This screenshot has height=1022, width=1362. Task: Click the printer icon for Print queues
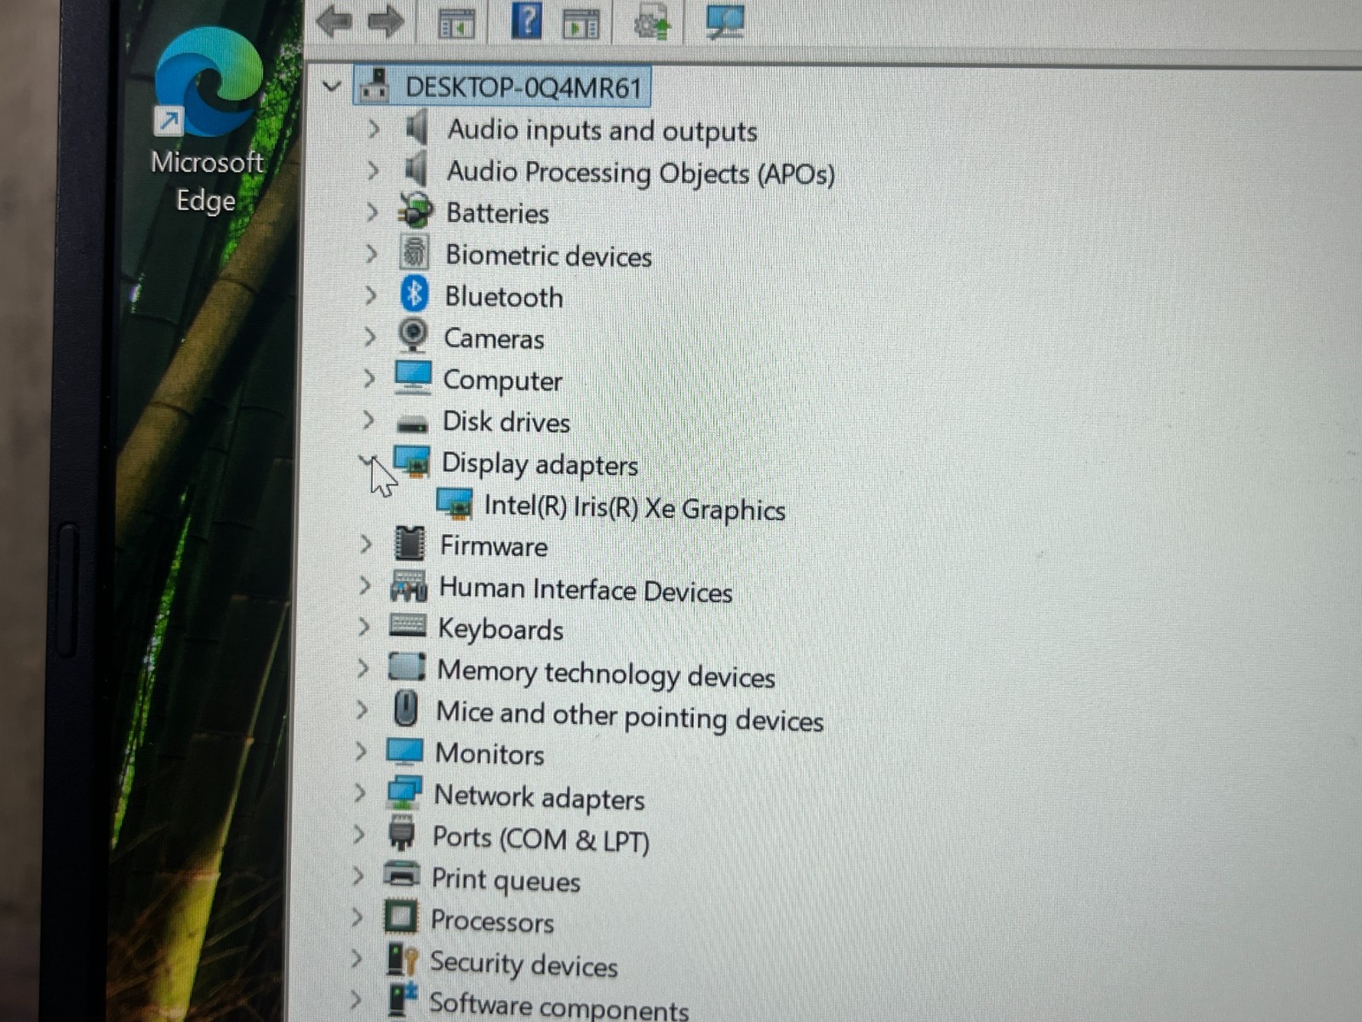pos(402,875)
